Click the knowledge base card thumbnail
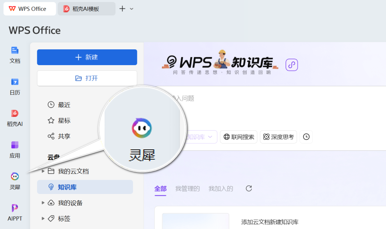 pos(196,221)
